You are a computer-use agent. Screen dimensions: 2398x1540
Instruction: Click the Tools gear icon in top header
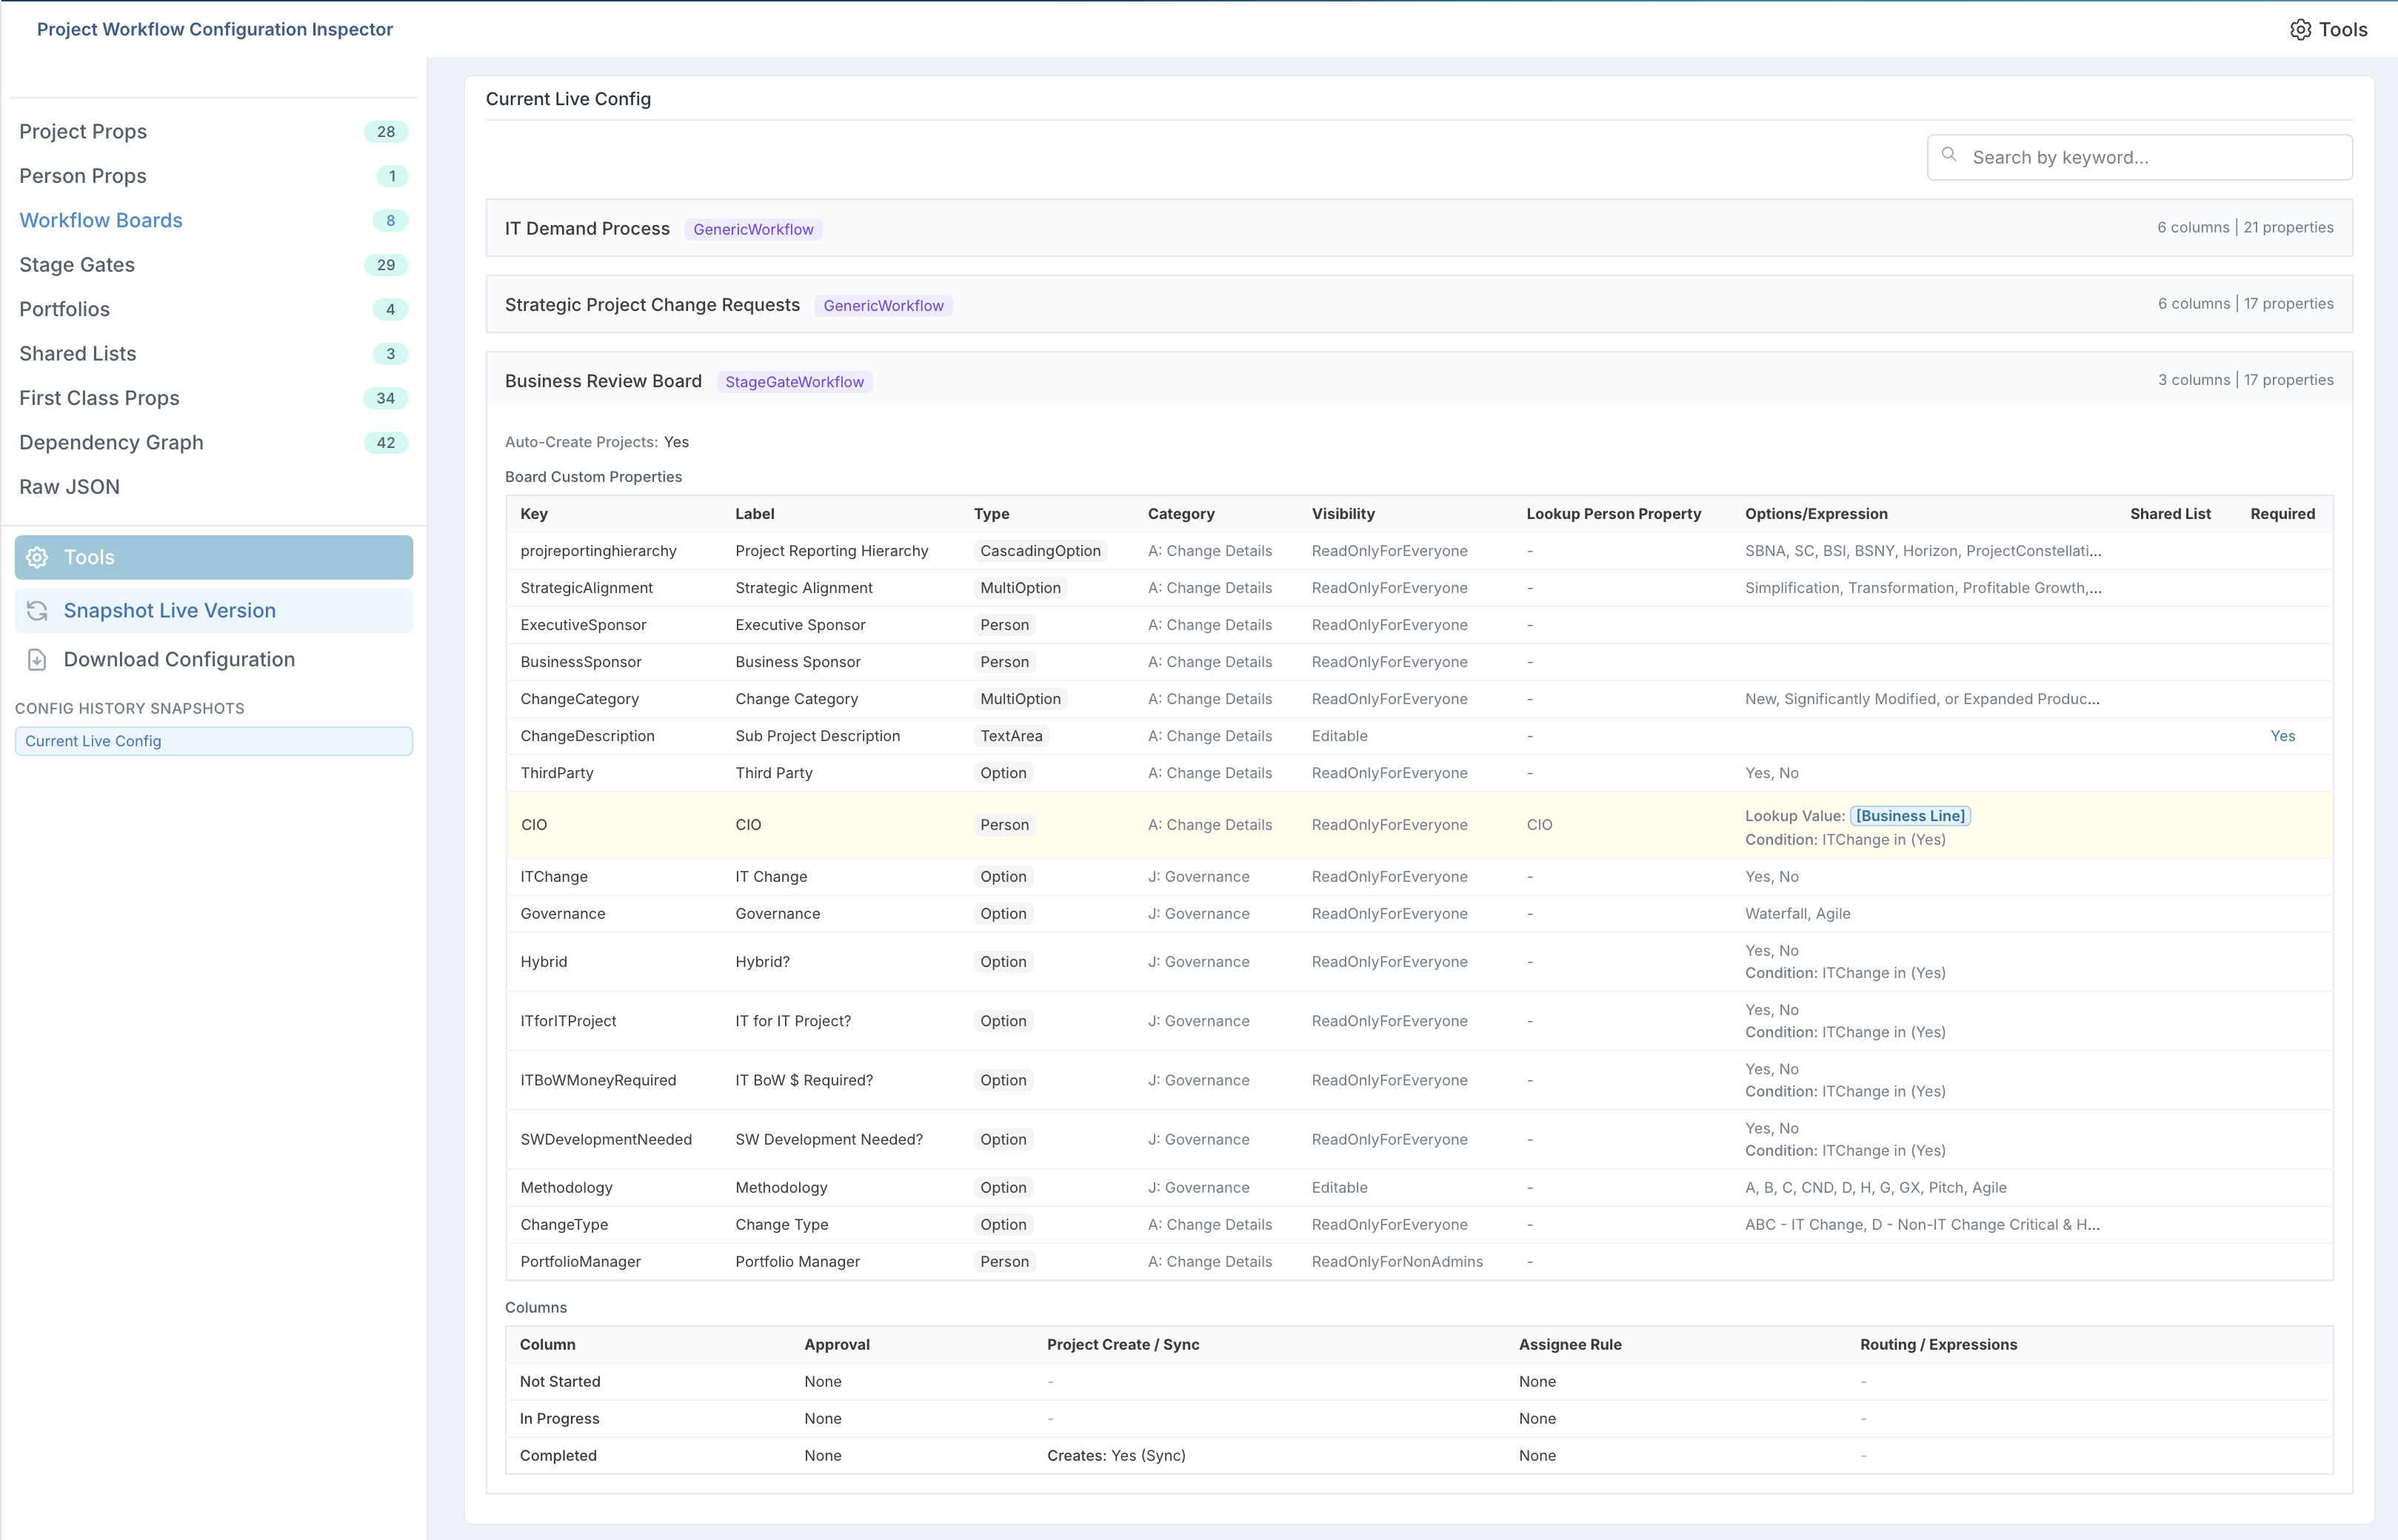tap(2300, 30)
